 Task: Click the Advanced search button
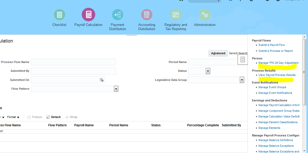pyautogui.click(x=218, y=53)
